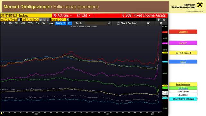206x116 pixels.
Task: Select the 5Y range tab
Action: [44, 23]
